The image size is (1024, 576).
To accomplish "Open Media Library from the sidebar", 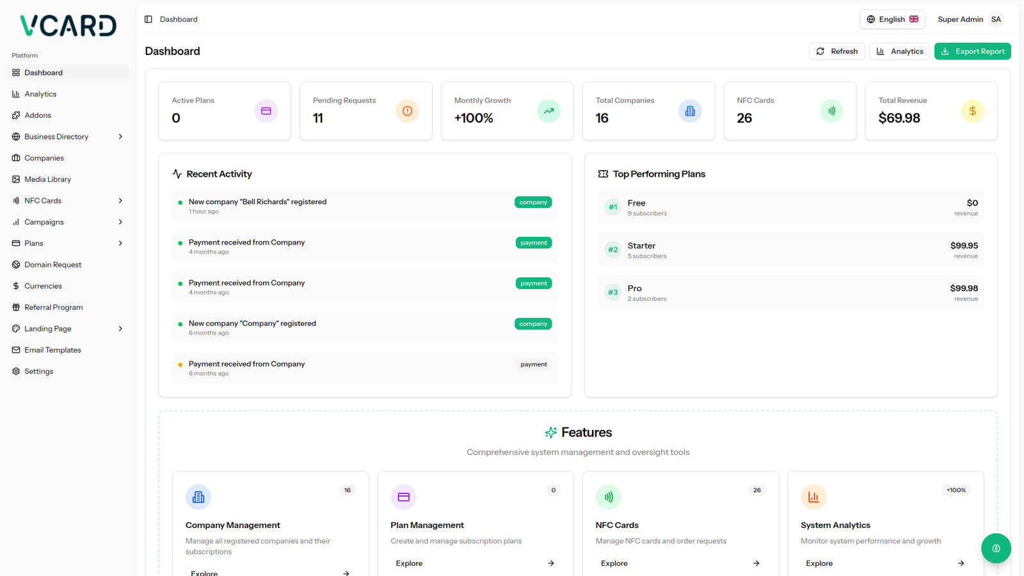I will [x=47, y=179].
